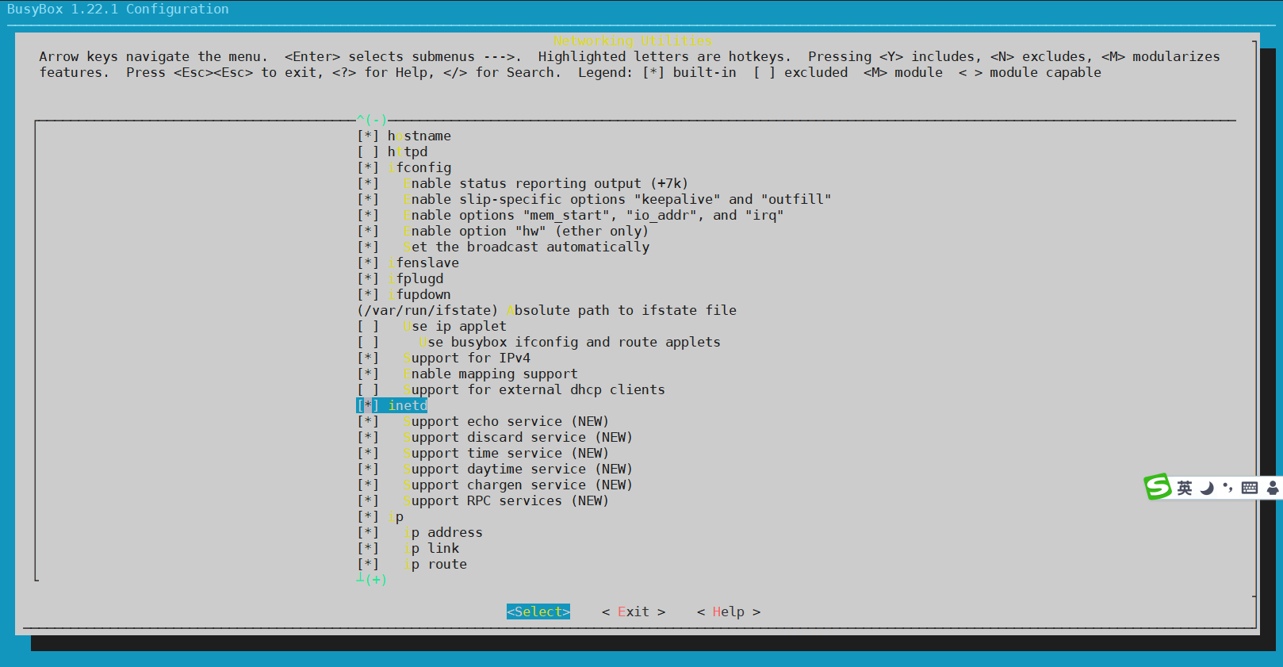Image resolution: width=1283 pixels, height=667 pixels.
Task: Toggle the ip link checkbox
Action: pyautogui.click(x=368, y=549)
